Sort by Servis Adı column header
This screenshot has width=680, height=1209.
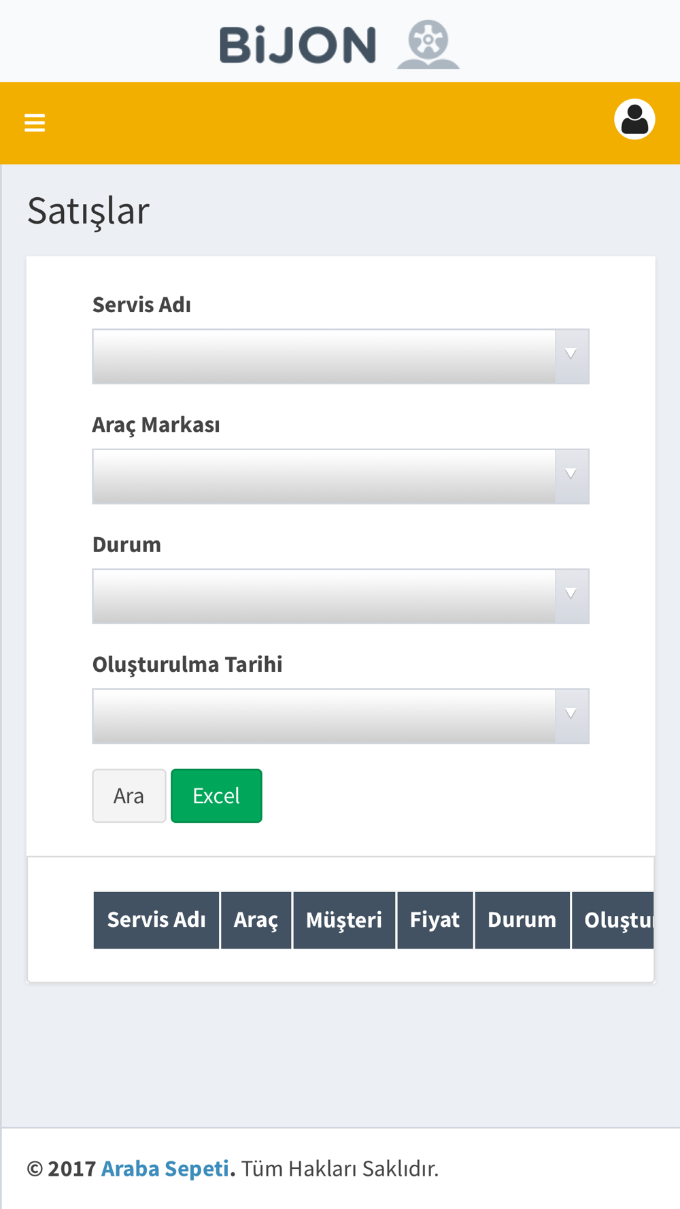(x=156, y=920)
